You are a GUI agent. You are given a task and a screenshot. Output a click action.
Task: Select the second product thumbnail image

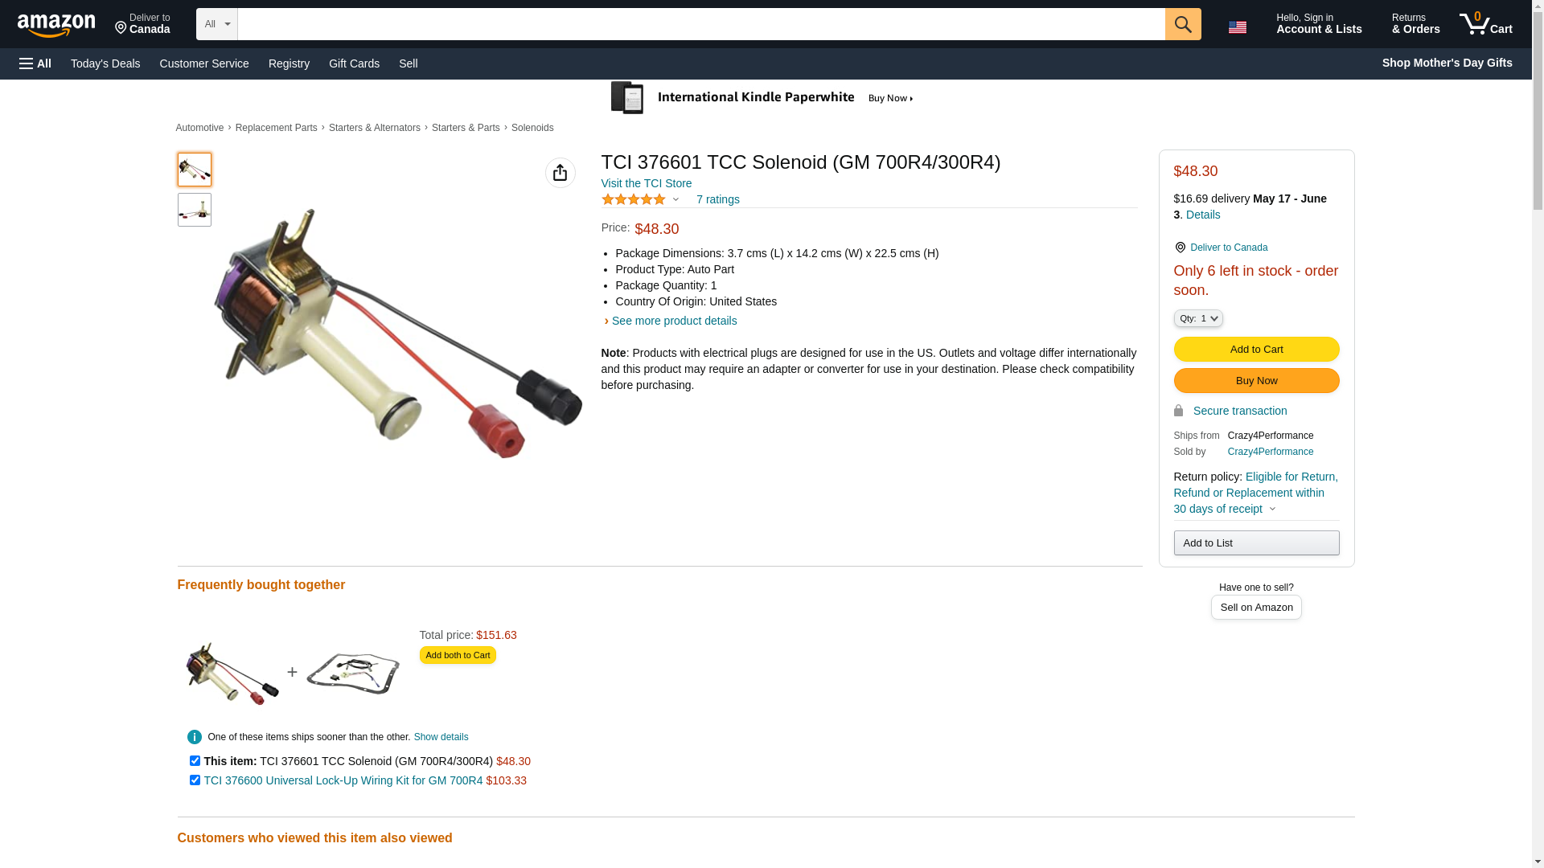(x=194, y=209)
